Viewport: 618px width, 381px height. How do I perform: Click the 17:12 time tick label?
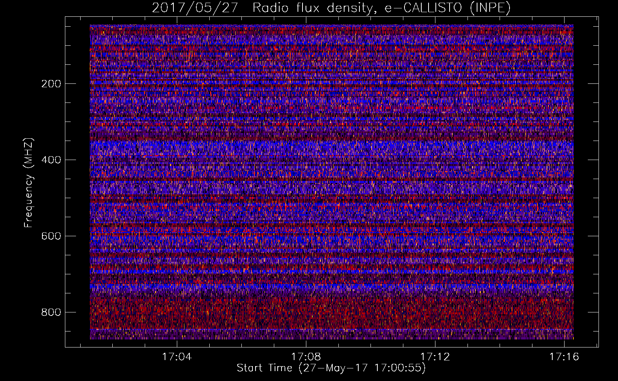pos(435,357)
